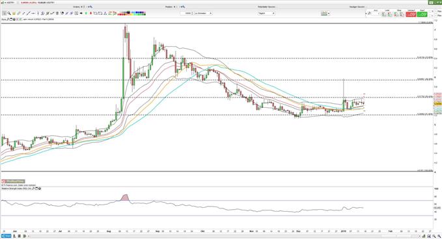
Task: Select the black left arrow tool
Action: tap(81, 13)
